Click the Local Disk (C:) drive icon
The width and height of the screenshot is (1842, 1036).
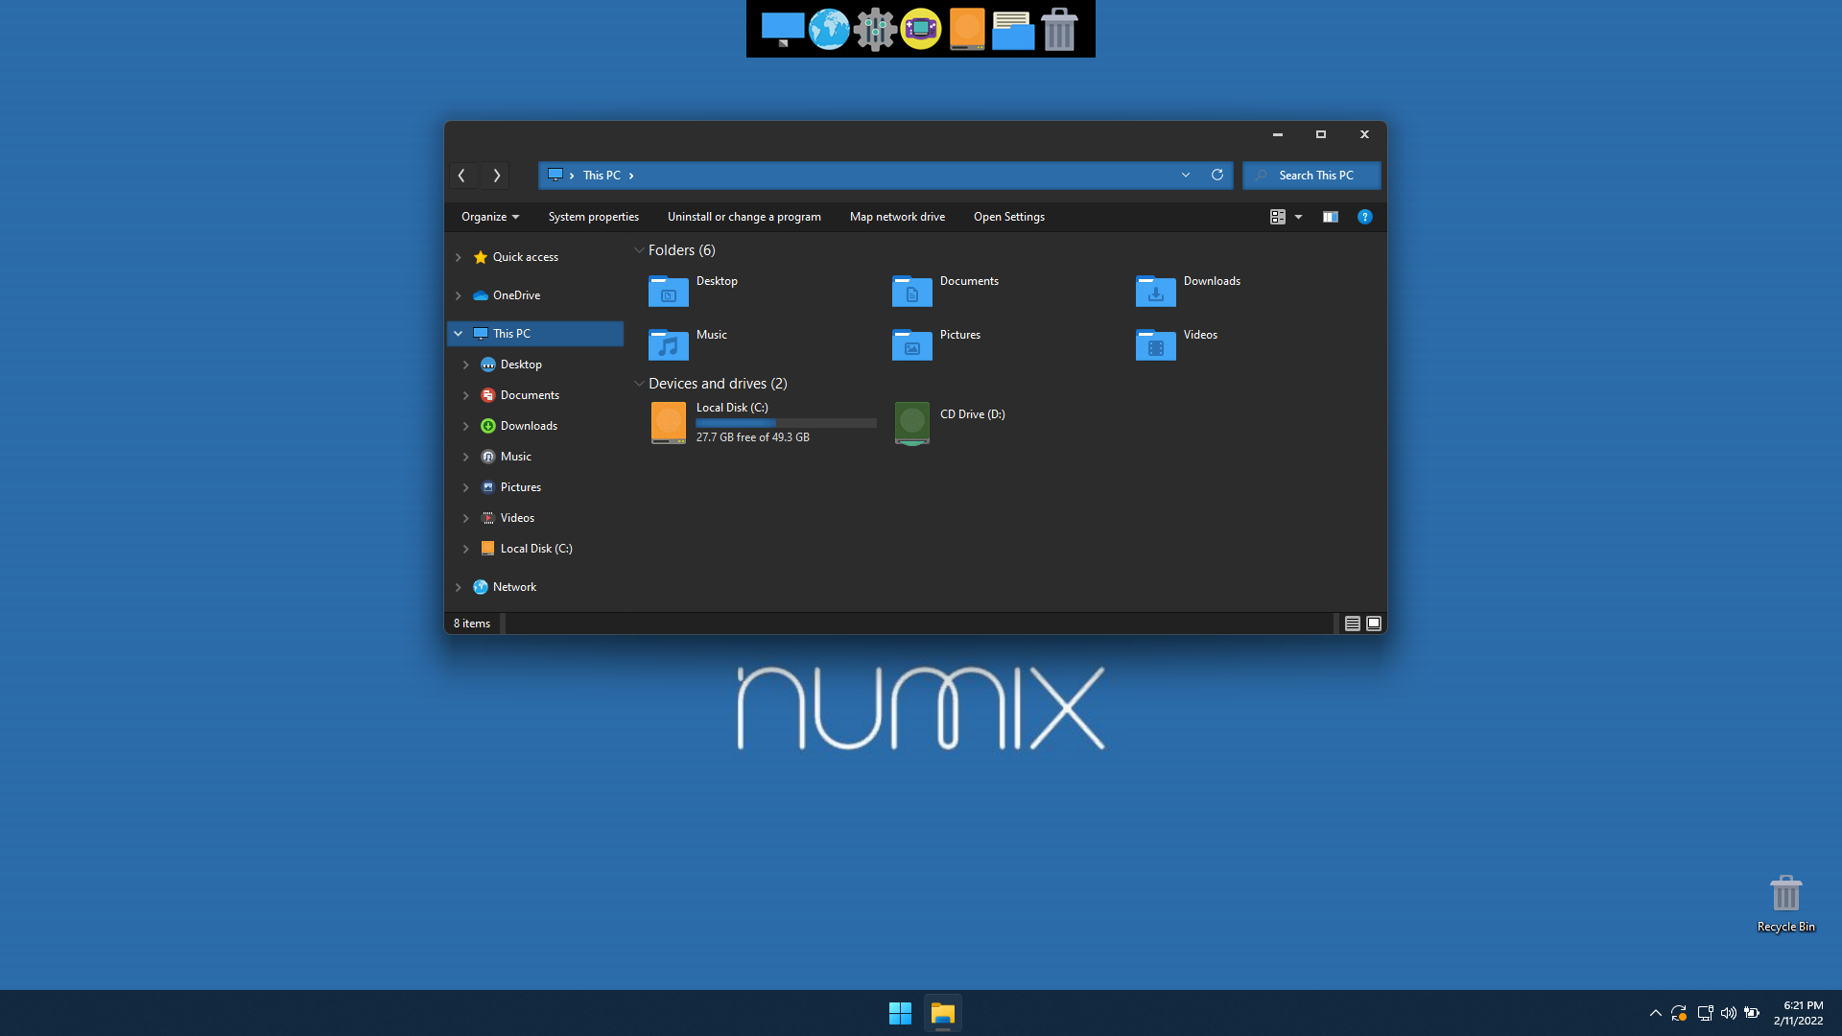[x=668, y=422]
